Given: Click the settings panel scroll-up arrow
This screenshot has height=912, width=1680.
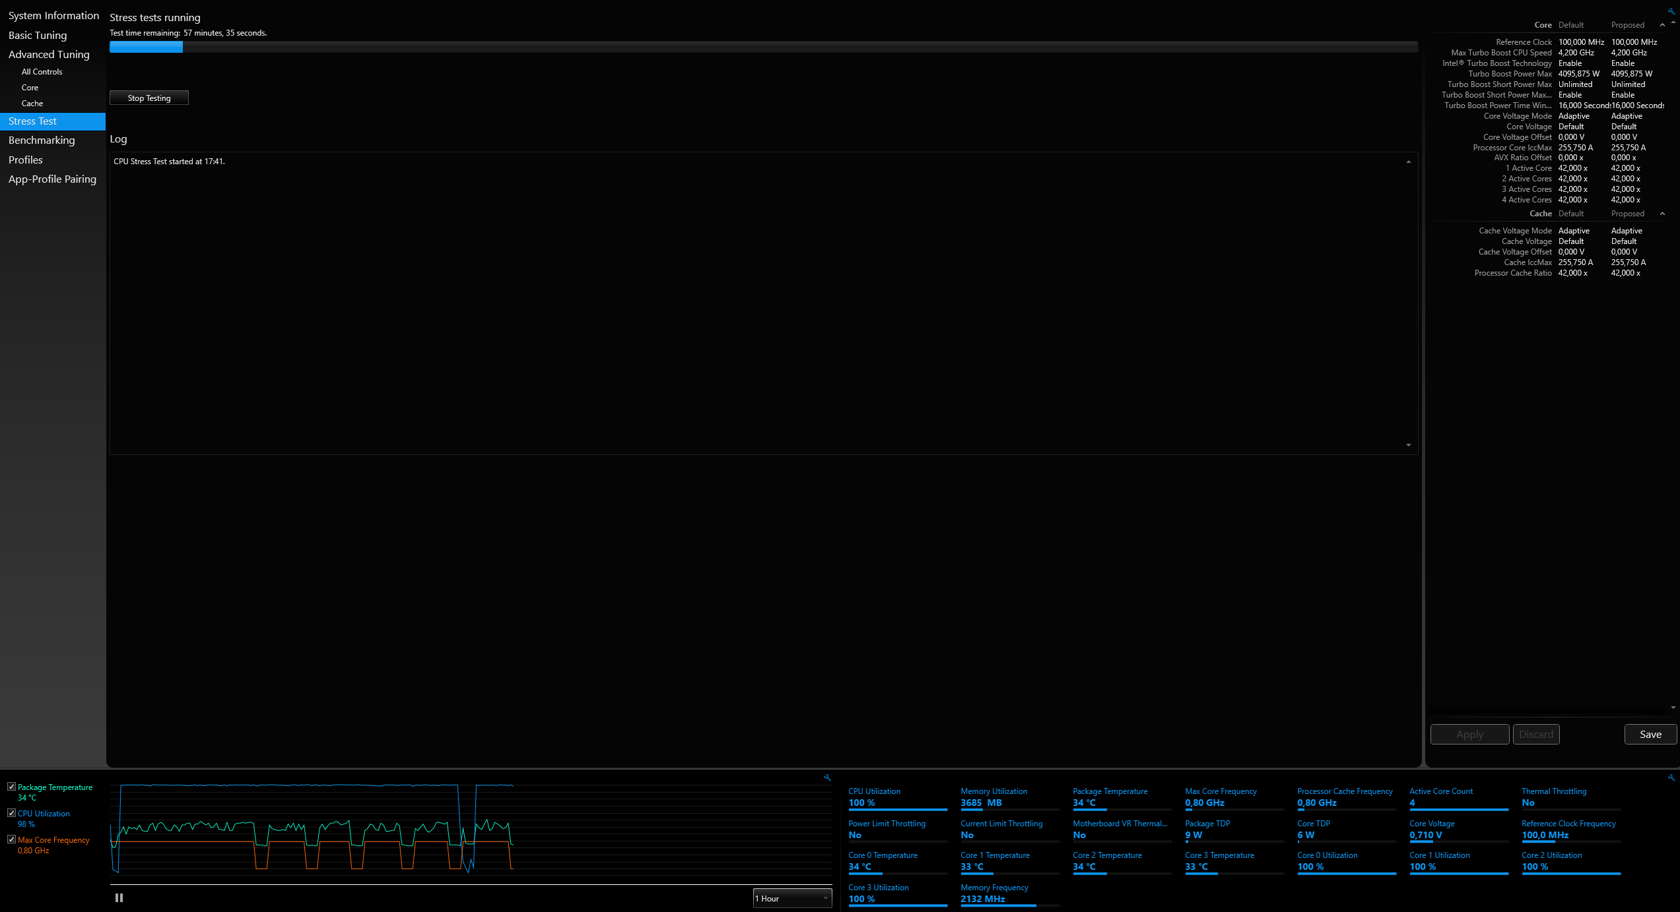Looking at the screenshot, I should point(1673,23).
